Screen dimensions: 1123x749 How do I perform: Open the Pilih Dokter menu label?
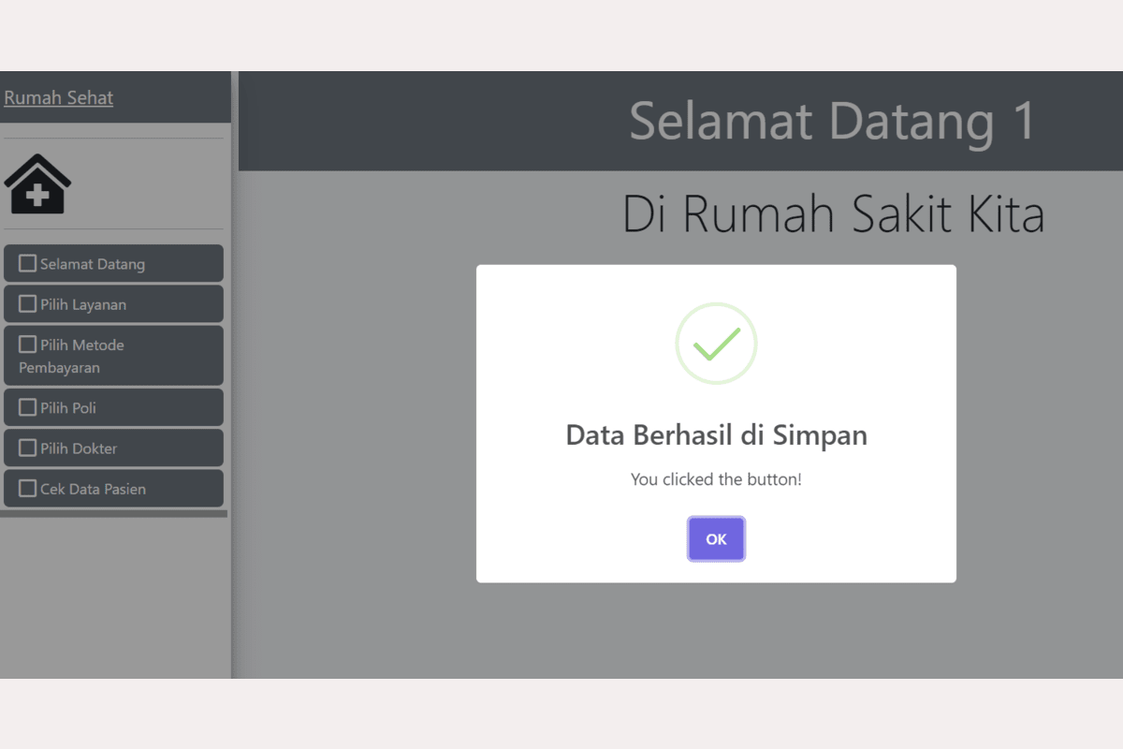[79, 448]
